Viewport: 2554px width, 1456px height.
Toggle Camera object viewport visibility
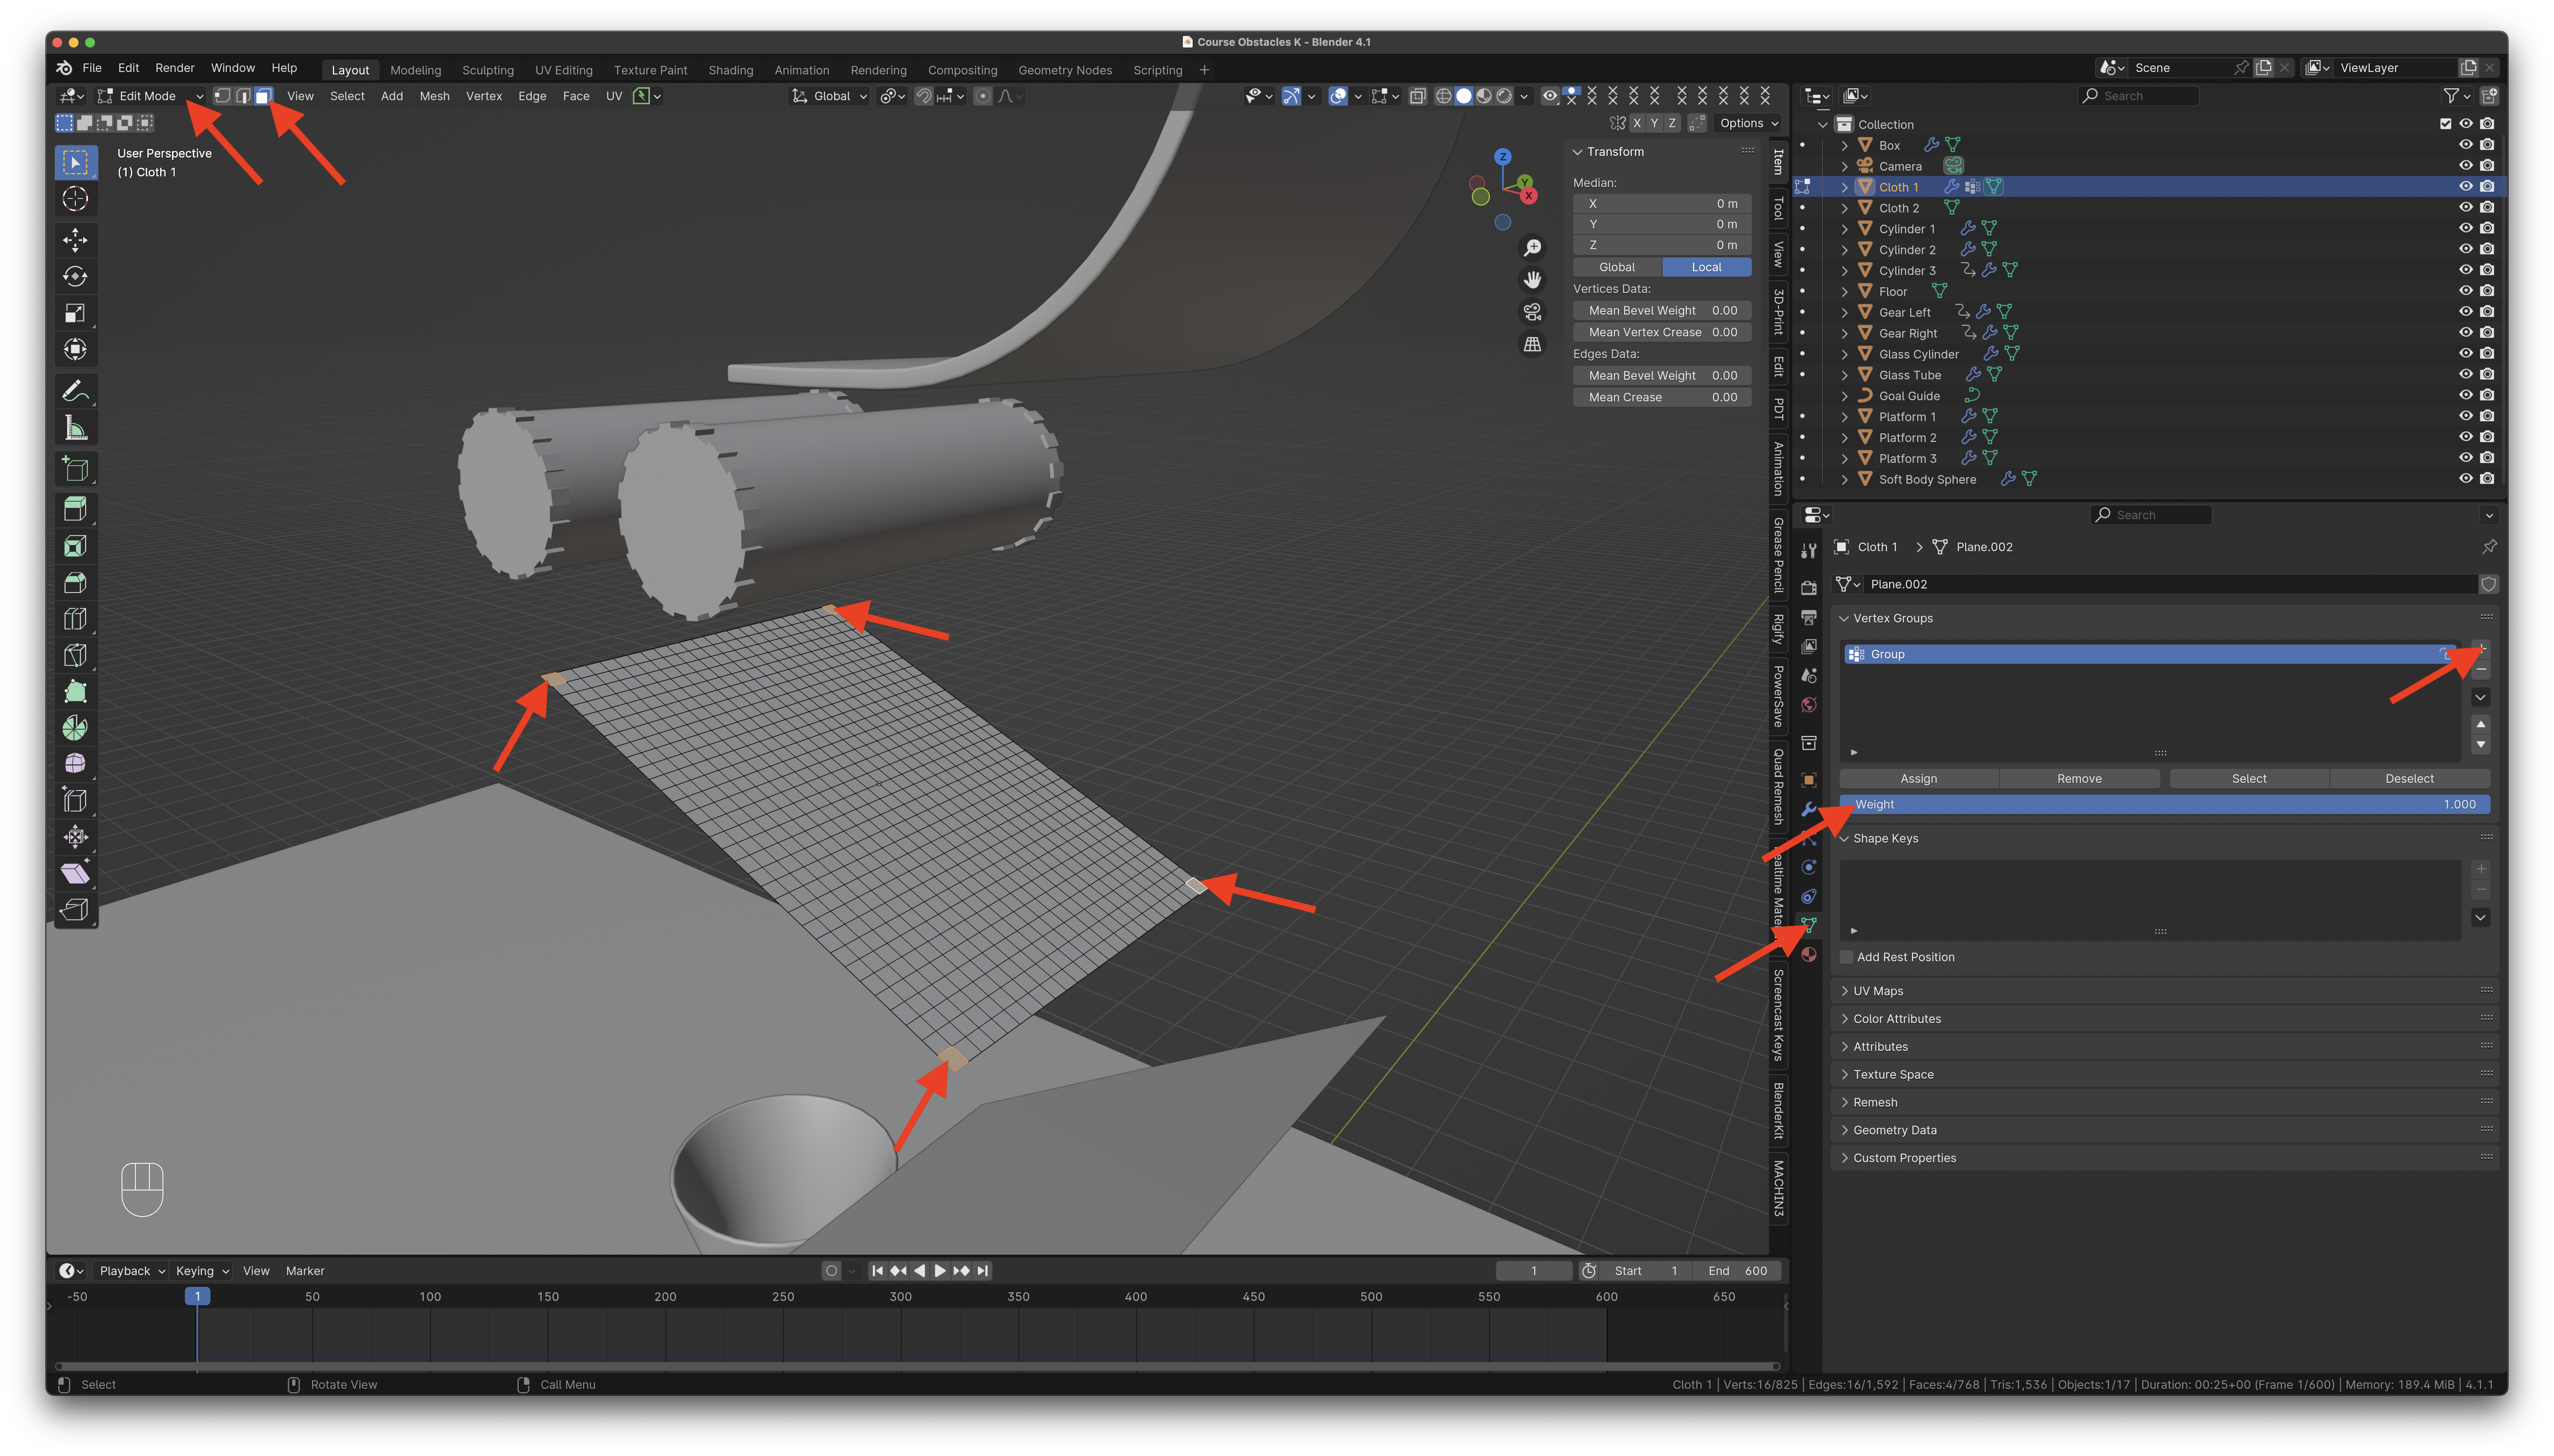(2465, 166)
